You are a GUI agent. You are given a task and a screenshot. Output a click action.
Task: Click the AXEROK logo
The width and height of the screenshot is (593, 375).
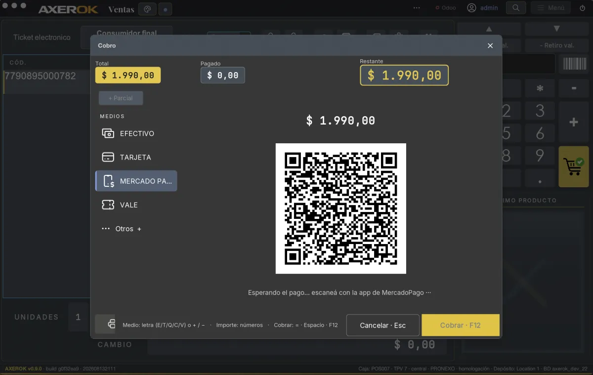(68, 9)
